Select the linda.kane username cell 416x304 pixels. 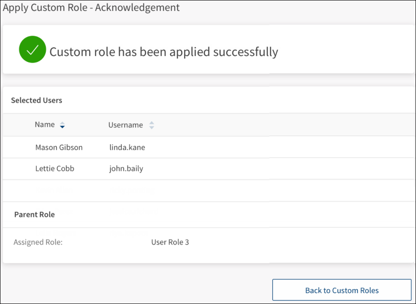click(127, 147)
